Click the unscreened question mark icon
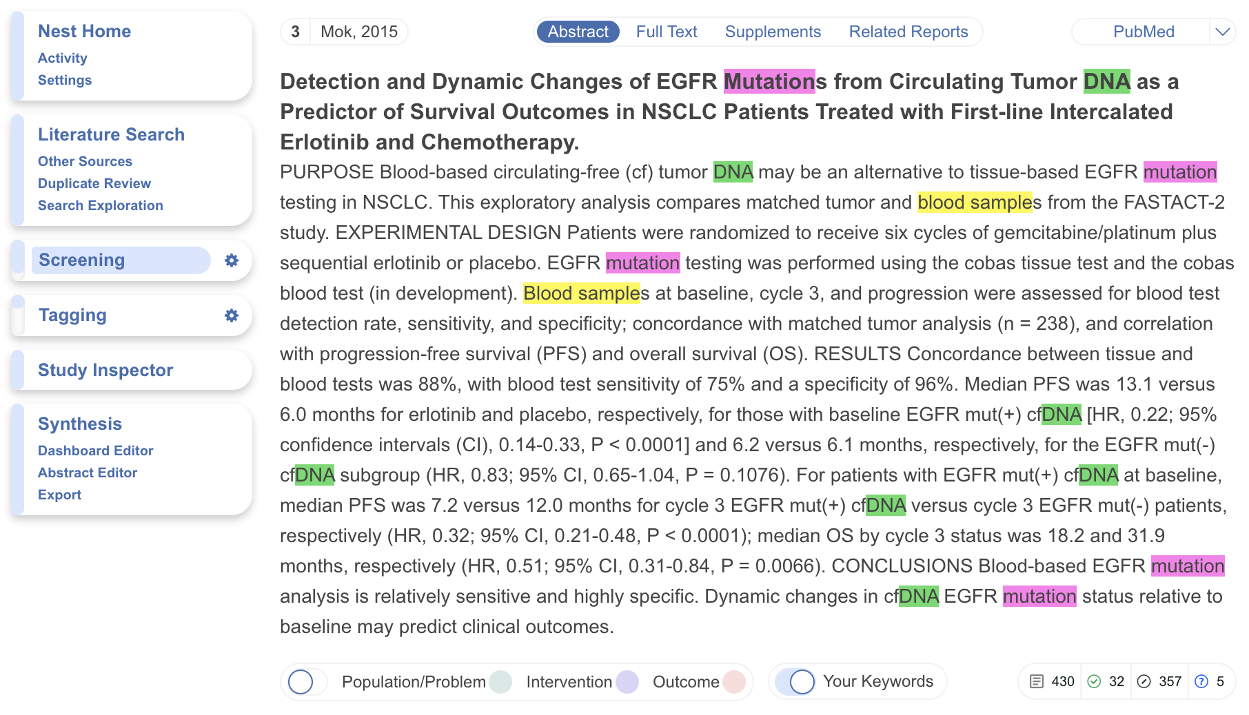 pos(1201,681)
